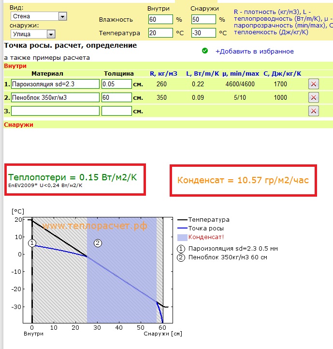Viewport: 333px width, 349px height.
Task: Open the снаружи dropdown showing Улица
Action: coord(33,34)
